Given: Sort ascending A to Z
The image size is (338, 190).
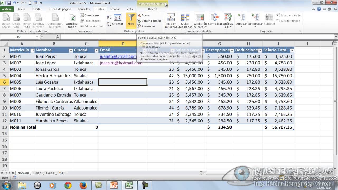Looking at the screenshot, I should pyautogui.click(x=109, y=17).
